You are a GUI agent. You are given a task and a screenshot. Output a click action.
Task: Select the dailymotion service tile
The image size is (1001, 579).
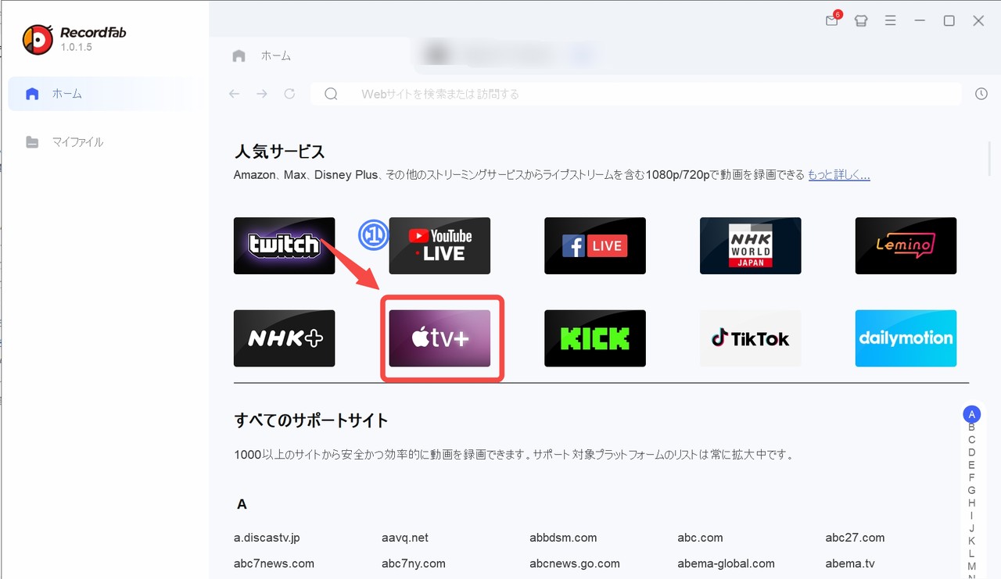[906, 338]
